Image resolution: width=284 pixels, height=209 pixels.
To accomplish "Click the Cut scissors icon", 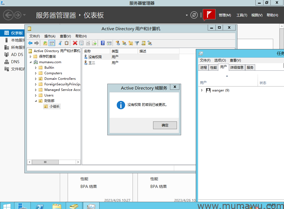I will coord(60,43).
